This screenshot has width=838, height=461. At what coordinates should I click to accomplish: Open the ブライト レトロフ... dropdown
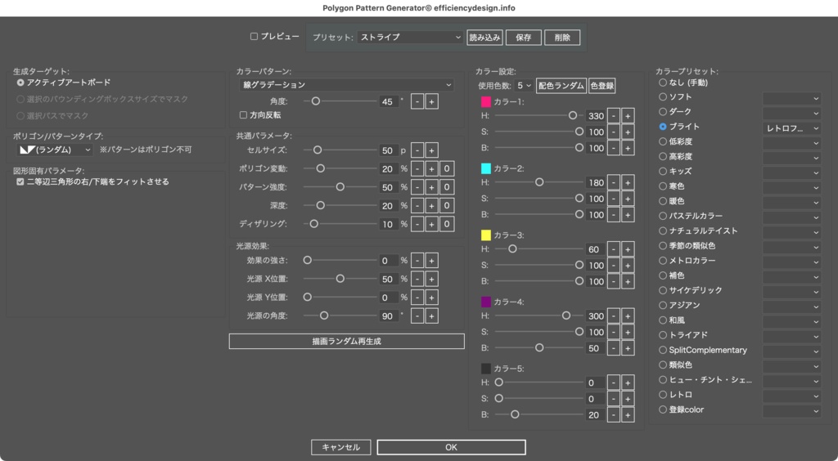click(791, 128)
